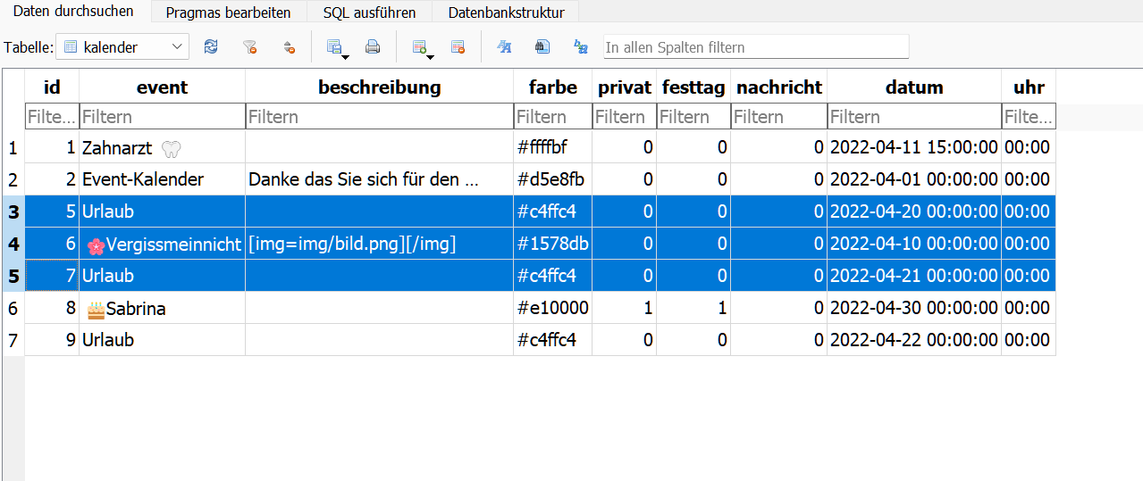Image resolution: width=1143 pixels, height=481 pixels.
Task: Open find in table with binoculars icon
Action: (x=542, y=47)
